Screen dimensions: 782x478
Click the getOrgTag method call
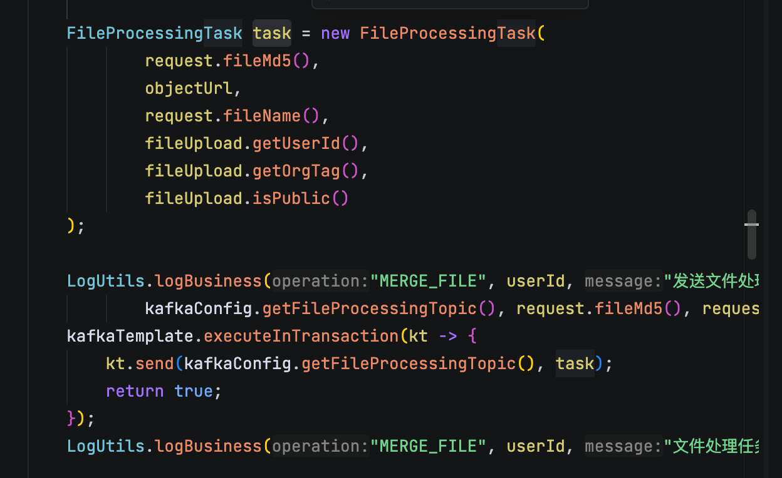[296, 171]
